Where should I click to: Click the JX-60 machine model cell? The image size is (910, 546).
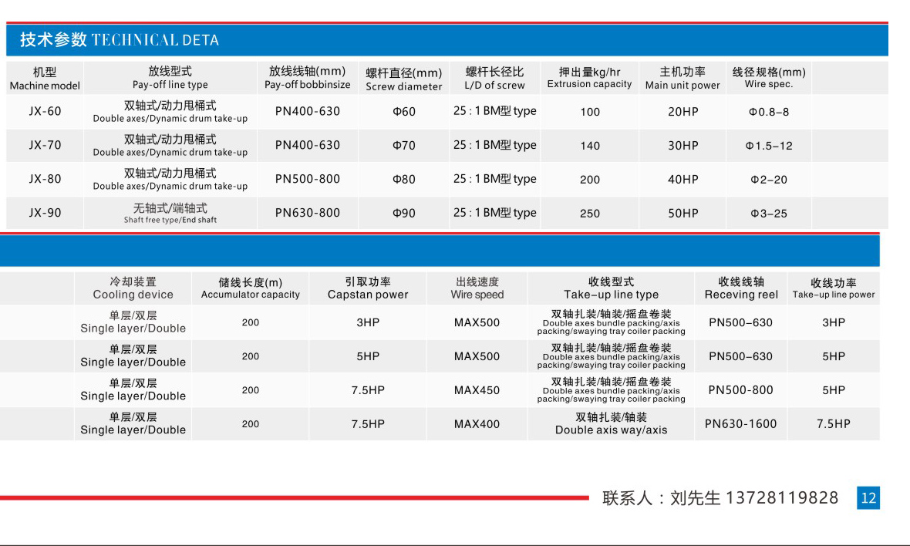pyautogui.click(x=45, y=111)
